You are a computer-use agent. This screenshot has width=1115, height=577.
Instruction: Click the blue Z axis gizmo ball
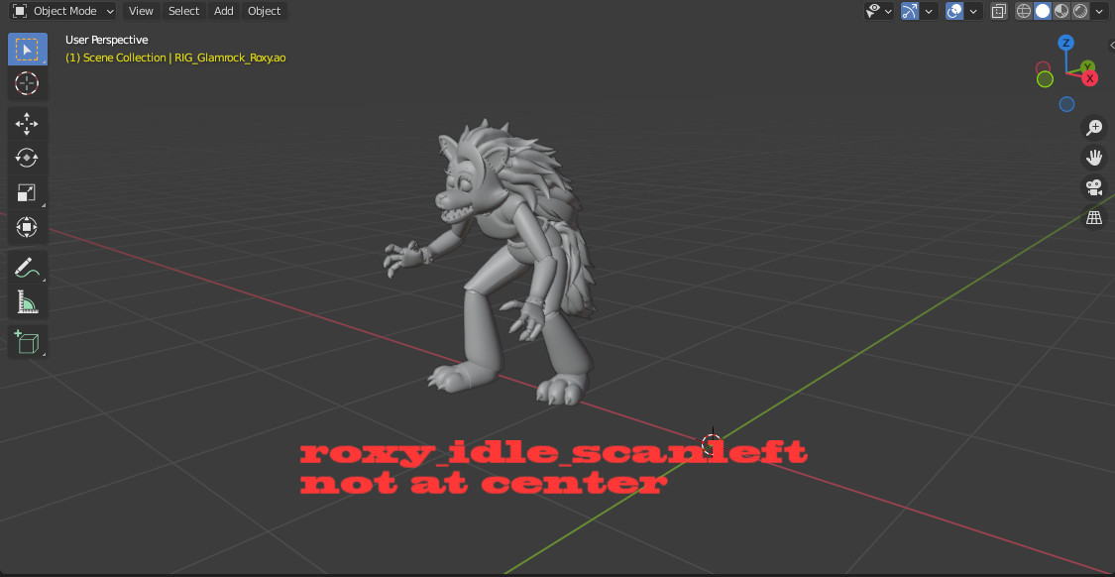tap(1065, 43)
